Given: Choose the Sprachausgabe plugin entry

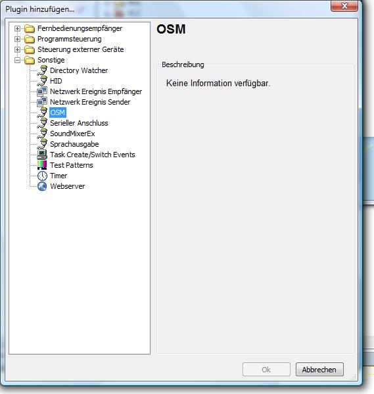Looking at the screenshot, I should [74, 144].
